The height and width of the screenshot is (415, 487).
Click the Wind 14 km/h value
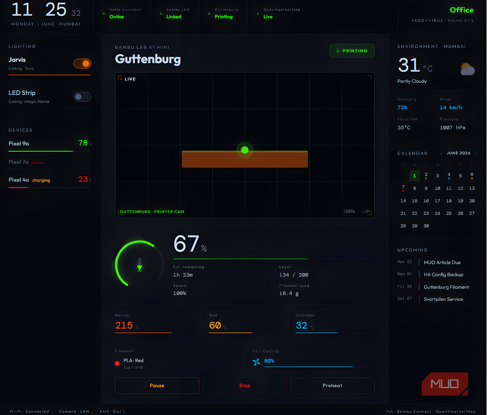[x=451, y=107]
